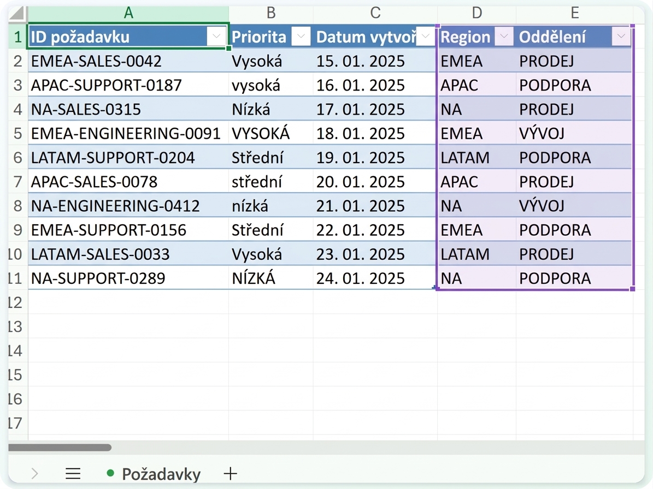Select column A header
The width and height of the screenshot is (653, 489).
(x=128, y=13)
